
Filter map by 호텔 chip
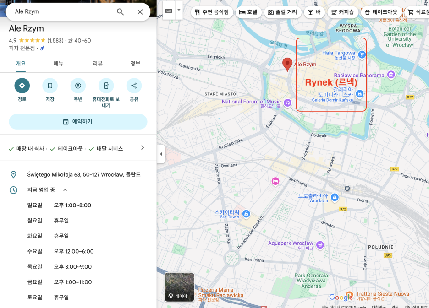point(248,12)
